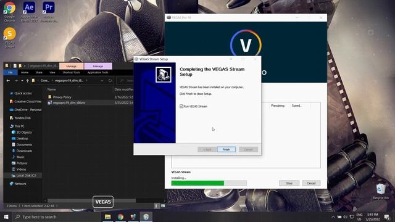Open Videos in navigation pane
Viewport: 395px width, 222px height.
click(x=21, y=170)
